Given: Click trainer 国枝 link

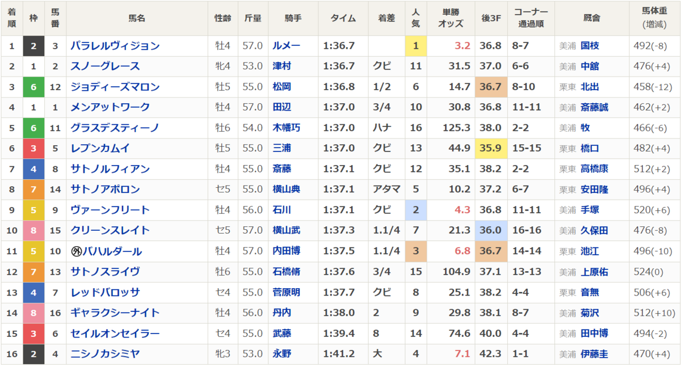Looking at the screenshot, I should click(x=590, y=46).
